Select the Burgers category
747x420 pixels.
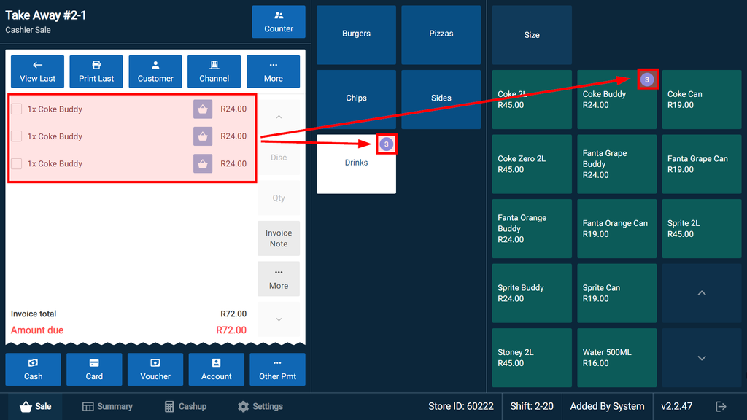coord(356,35)
